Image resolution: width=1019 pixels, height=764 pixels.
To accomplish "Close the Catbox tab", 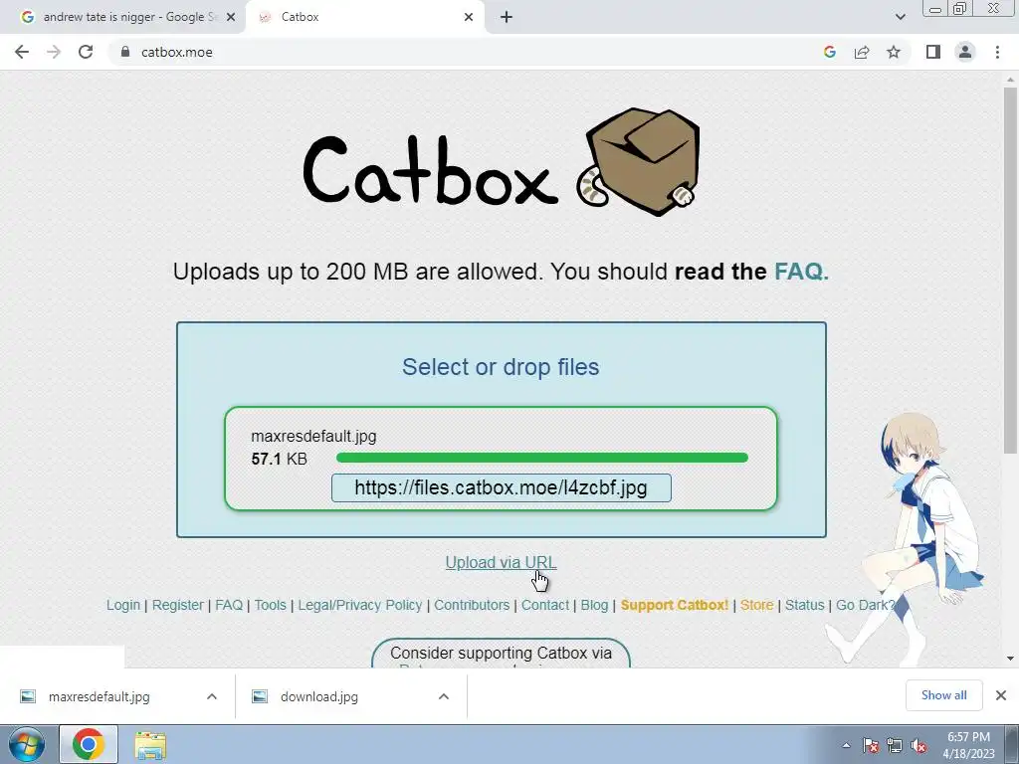I will (469, 17).
